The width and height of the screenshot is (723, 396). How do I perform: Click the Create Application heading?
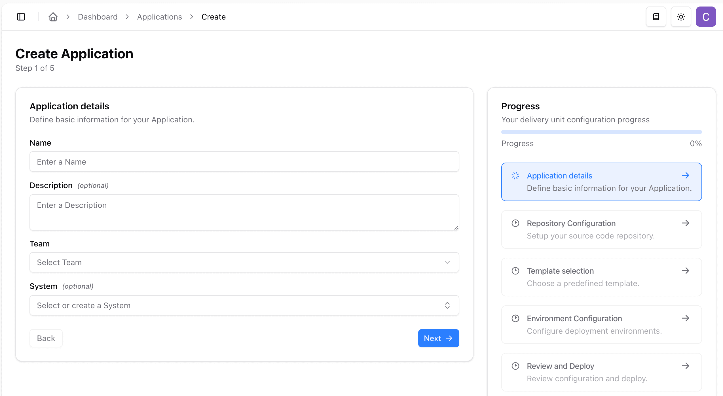(74, 54)
